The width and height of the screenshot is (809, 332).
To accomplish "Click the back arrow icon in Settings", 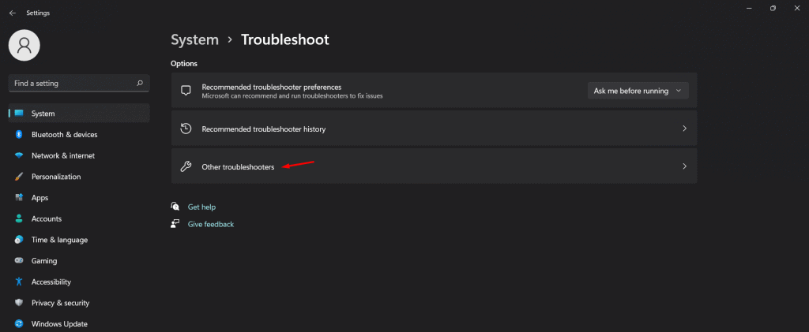I will [13, 13].
